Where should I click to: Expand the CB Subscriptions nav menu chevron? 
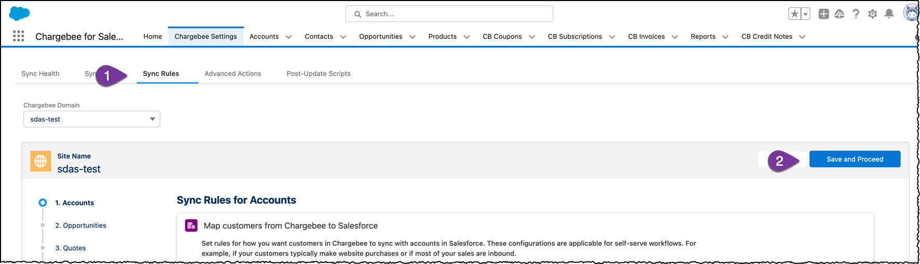coord(612,37)
